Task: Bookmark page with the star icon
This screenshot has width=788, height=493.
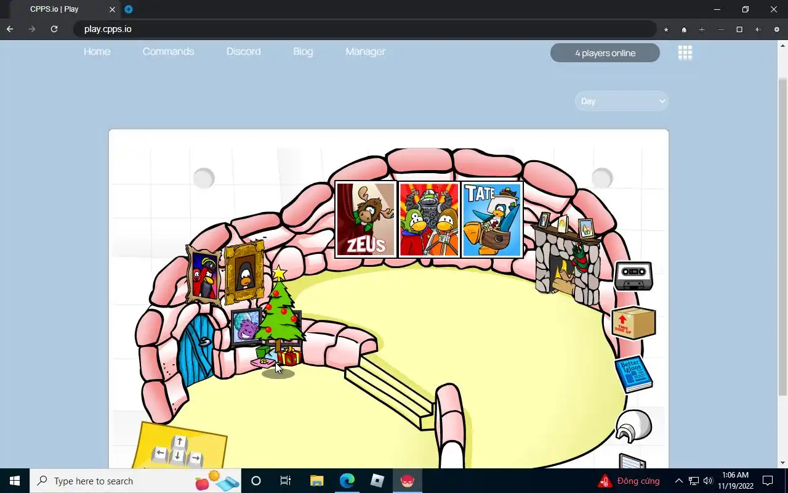Action: (666, 30)
